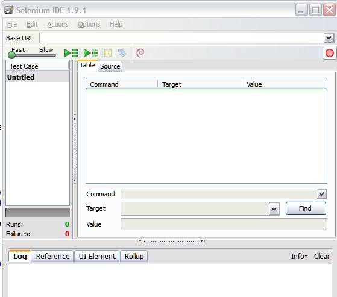Open the Base URL dropdown arrow

tap(329, 38)
